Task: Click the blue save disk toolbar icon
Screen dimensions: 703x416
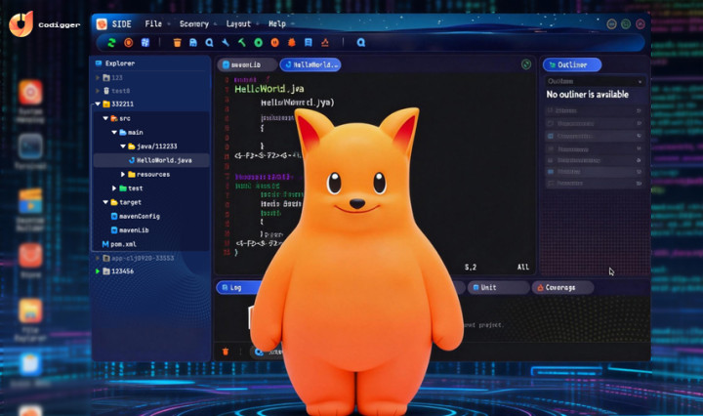Action: coord(193,43)
